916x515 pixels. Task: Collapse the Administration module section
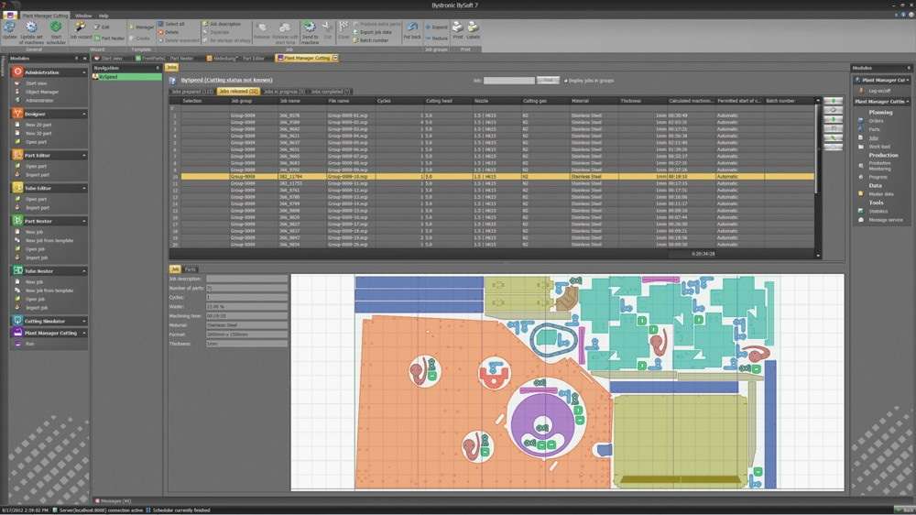[84, 72]
